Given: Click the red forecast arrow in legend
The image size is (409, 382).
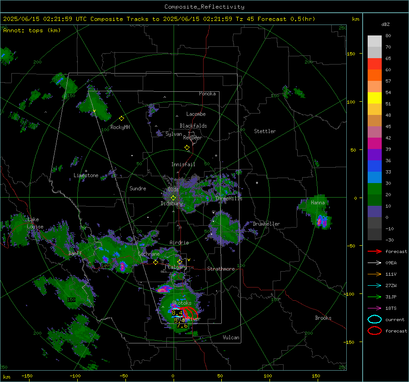Looking at the screenshot, I should tap(374, 251).
